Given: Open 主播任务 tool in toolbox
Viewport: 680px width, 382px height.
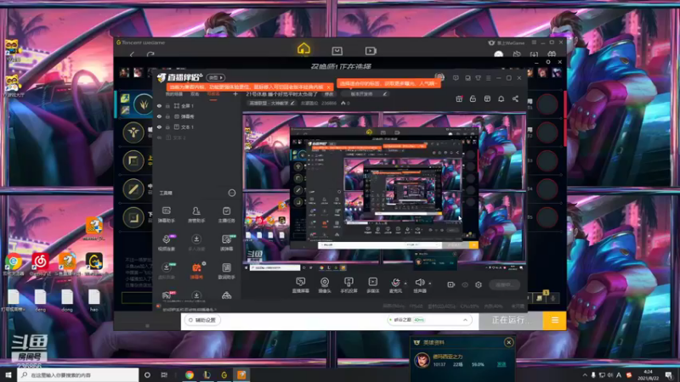Looking at the screenshot, I should tap(226, 215).
